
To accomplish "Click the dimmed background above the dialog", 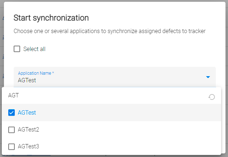I will pos(2,1).
